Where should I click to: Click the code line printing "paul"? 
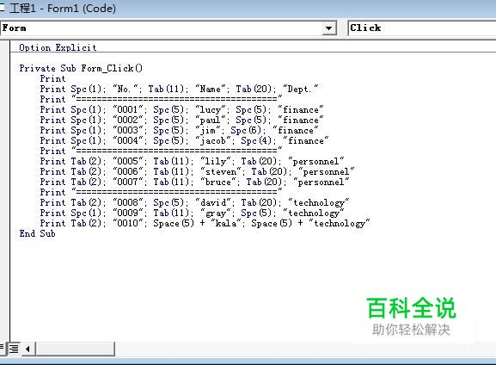click(x=181, y=120)
